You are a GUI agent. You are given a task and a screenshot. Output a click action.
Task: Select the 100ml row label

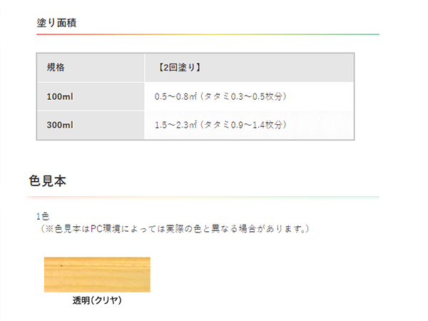(59, 96)
